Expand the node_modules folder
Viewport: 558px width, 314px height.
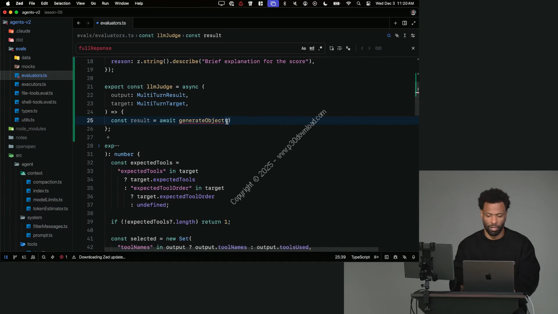[x=31, y=129]
